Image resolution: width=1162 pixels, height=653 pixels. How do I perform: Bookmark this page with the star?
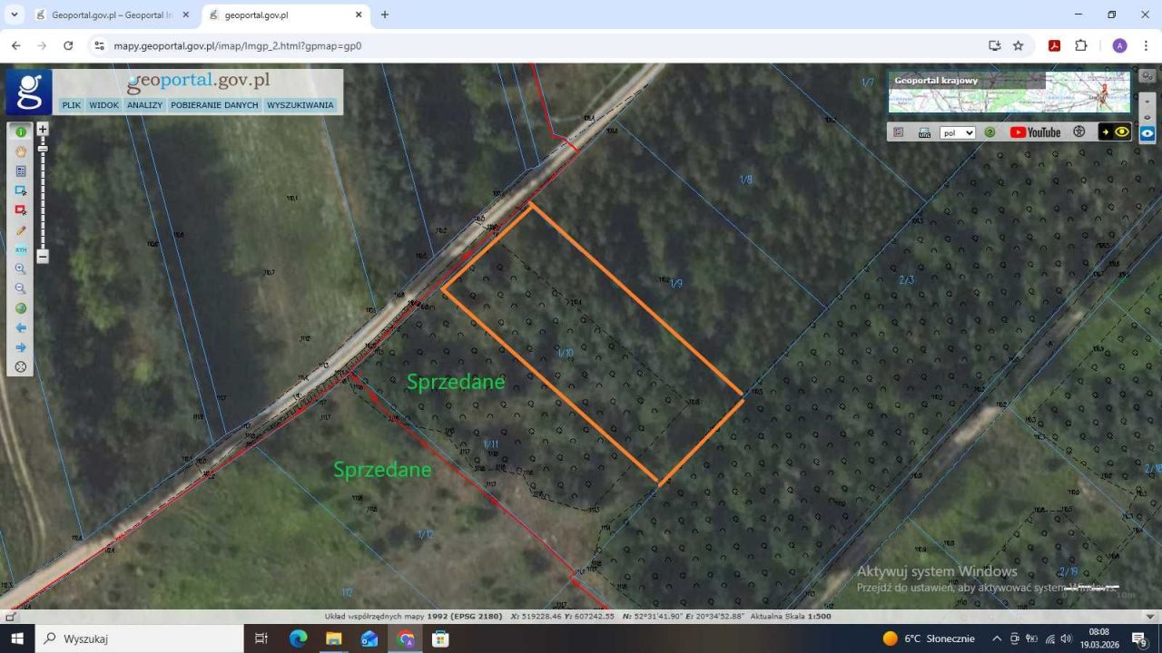pos(1019,45)
